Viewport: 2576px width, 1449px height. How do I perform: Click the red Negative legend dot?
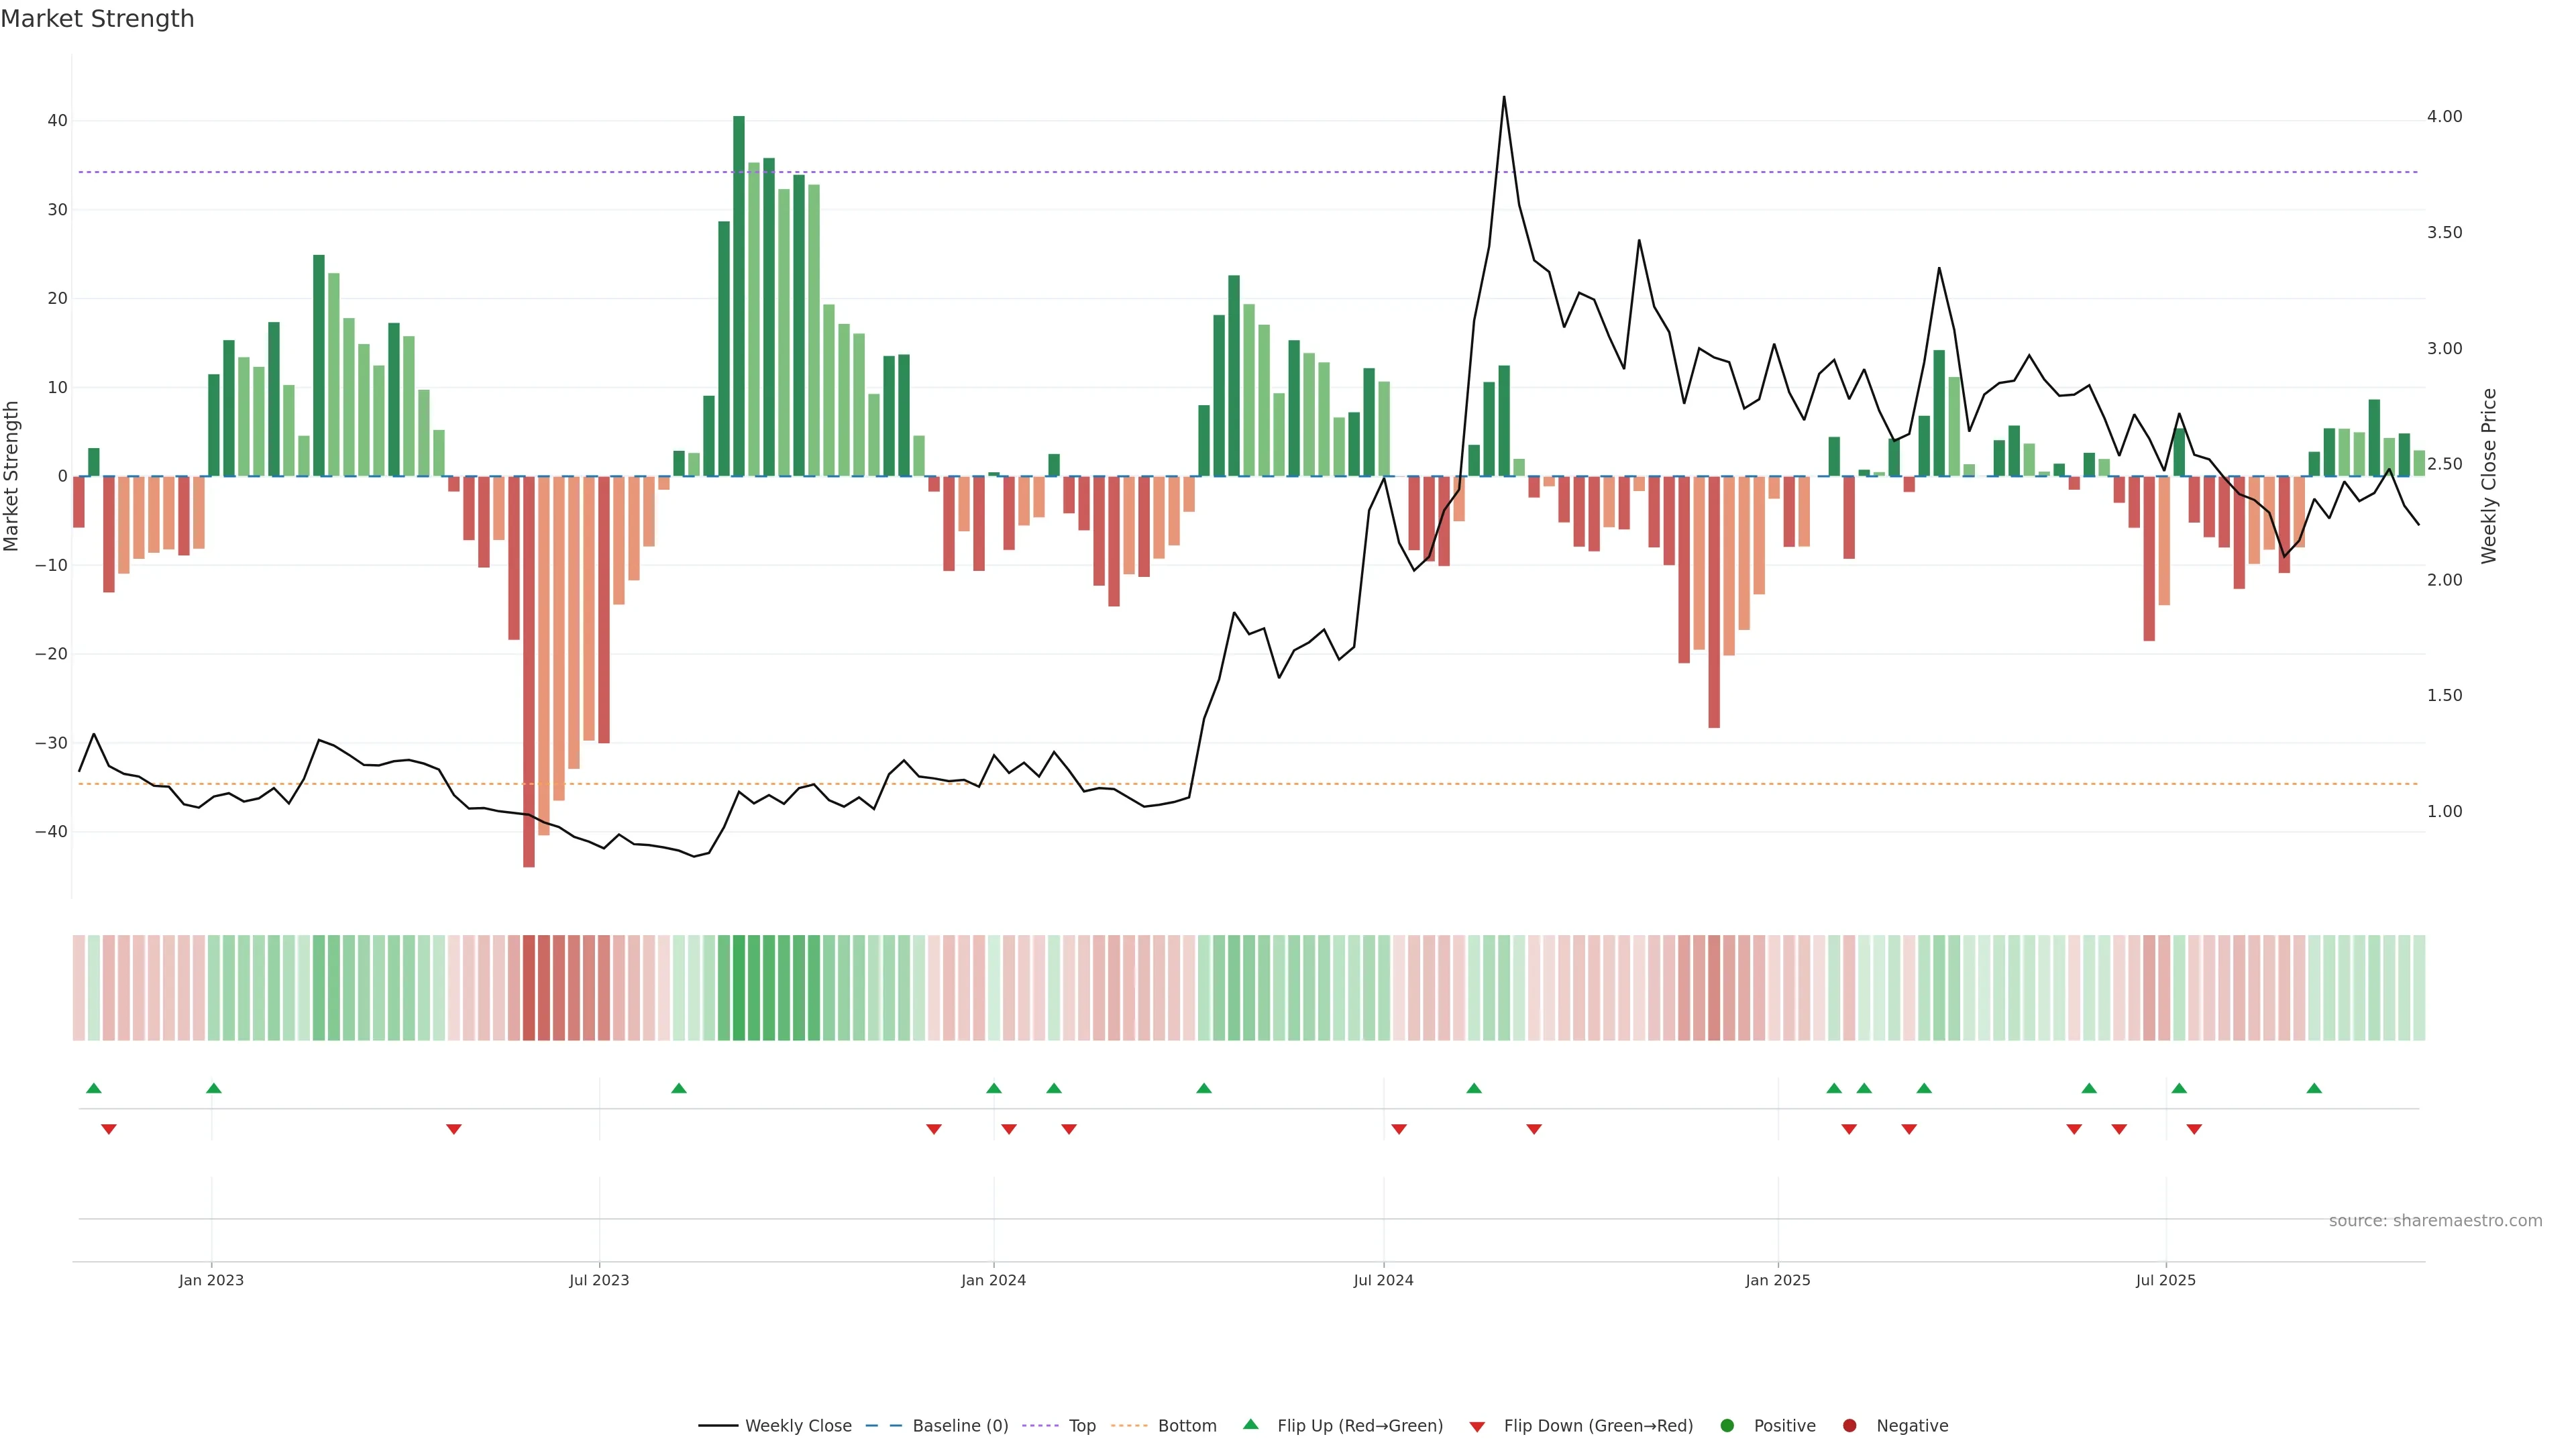(x=1849, y=1425)
